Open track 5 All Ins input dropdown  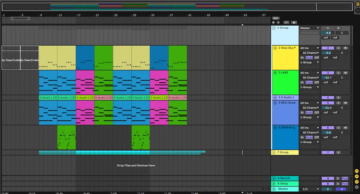click(310, 103)
